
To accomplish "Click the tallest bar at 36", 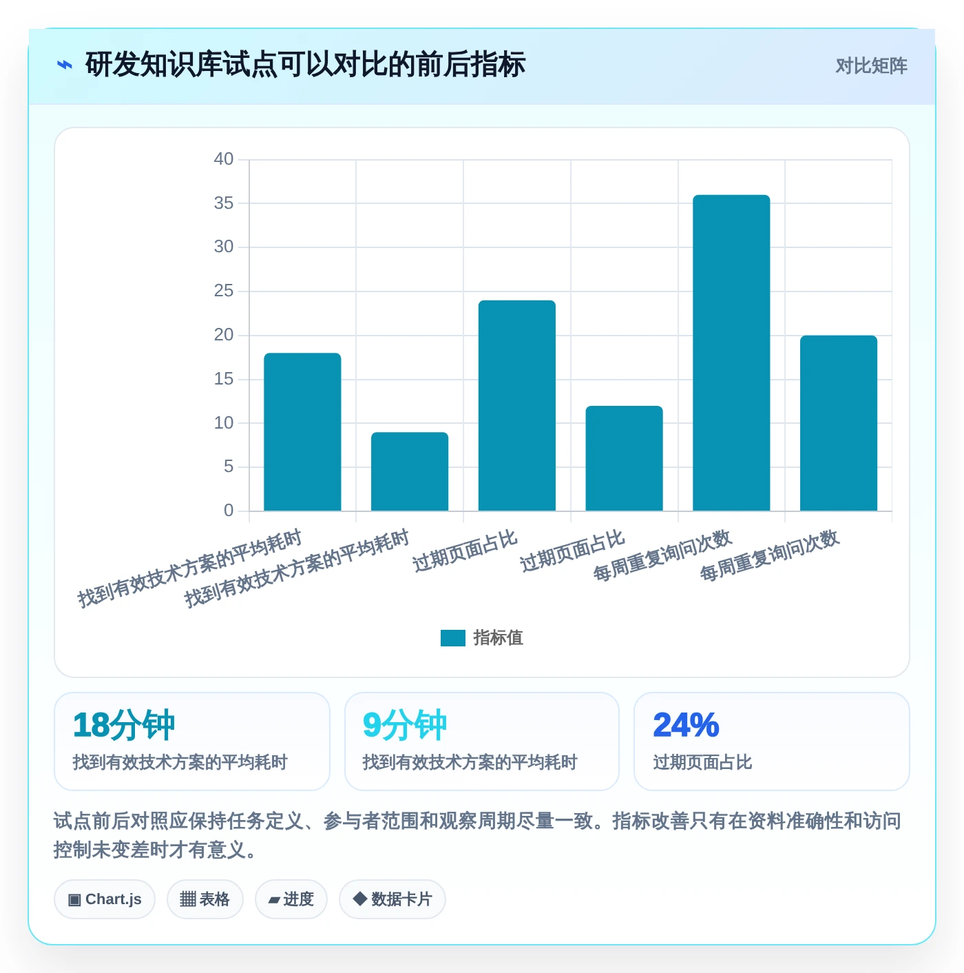I will 731,353.
